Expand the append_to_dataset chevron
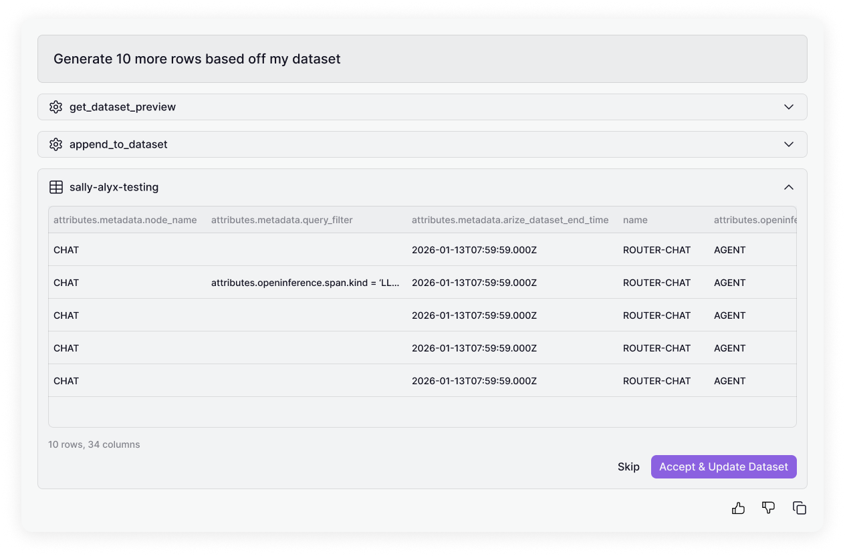Screen dimensions: 845x556 tap(789, 144)
